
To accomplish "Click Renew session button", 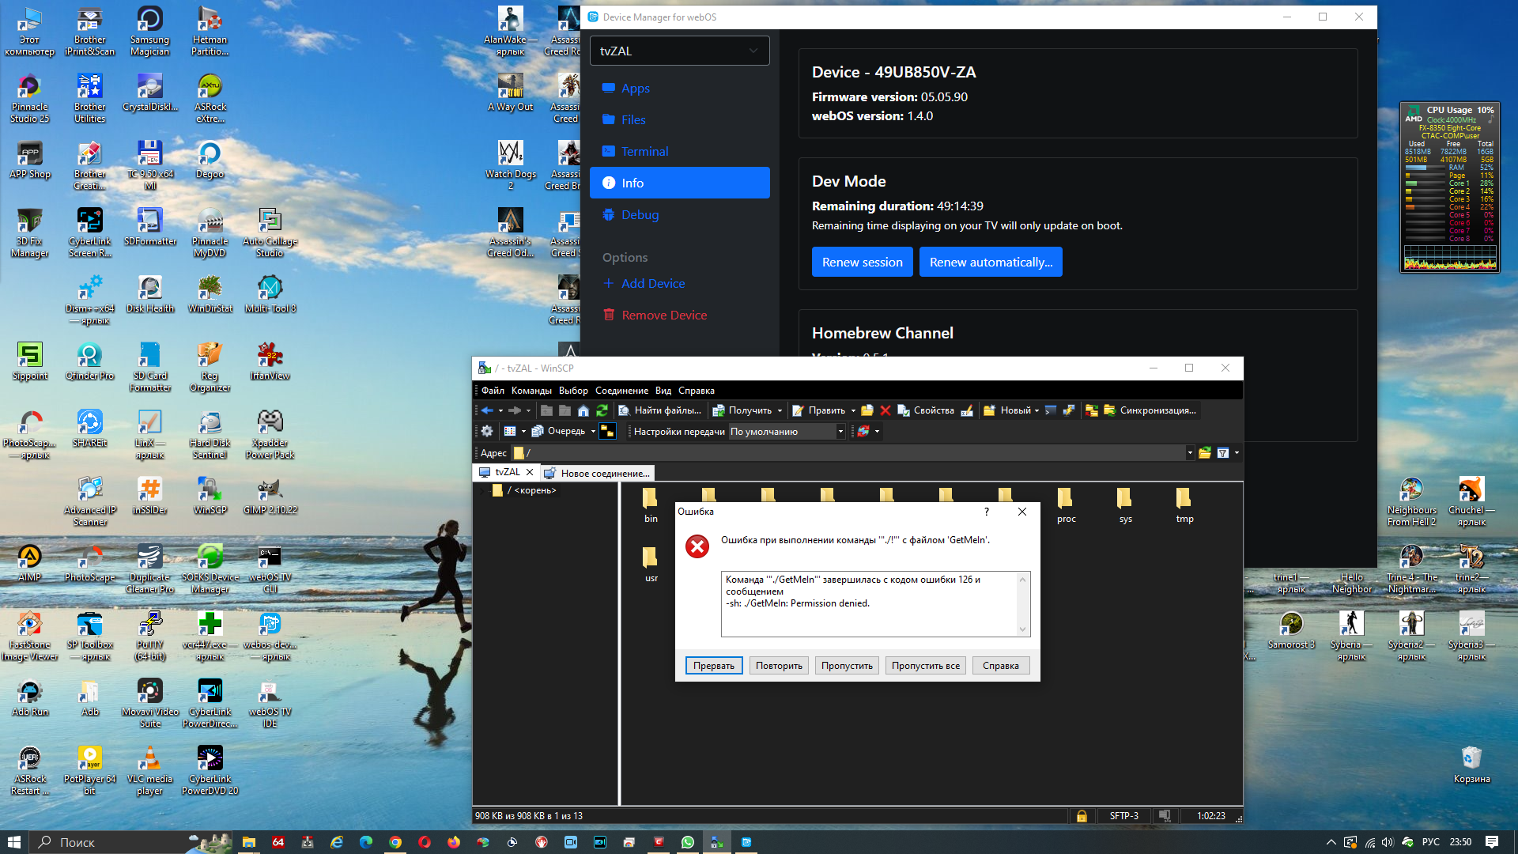I will (x=862, y=262).
